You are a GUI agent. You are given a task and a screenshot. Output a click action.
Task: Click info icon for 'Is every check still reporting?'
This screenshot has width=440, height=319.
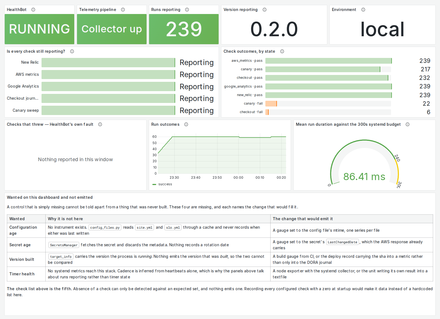tap(72, 51)
